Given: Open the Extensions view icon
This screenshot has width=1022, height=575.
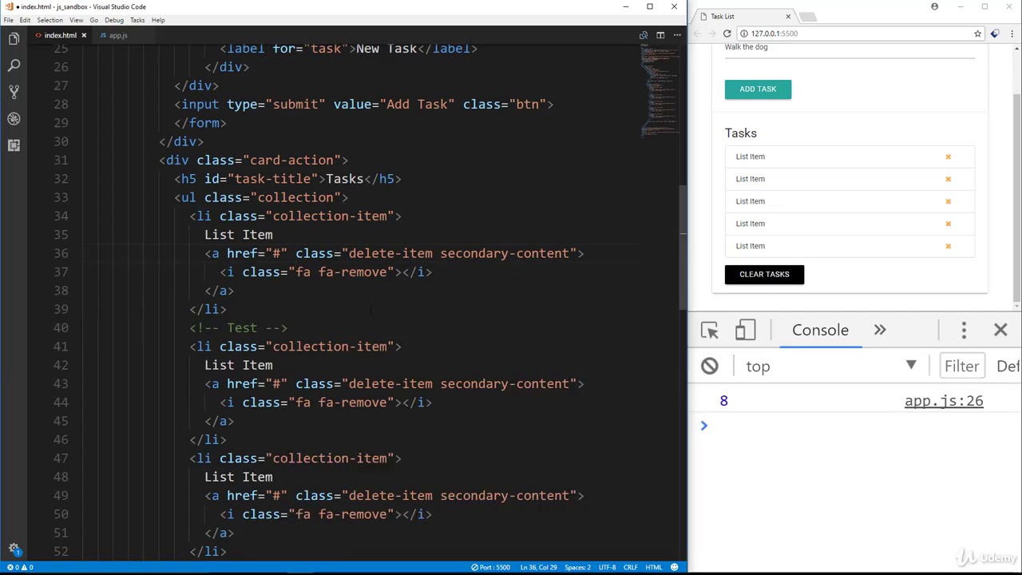Looking at the screenshot, I should pos(14,145).
